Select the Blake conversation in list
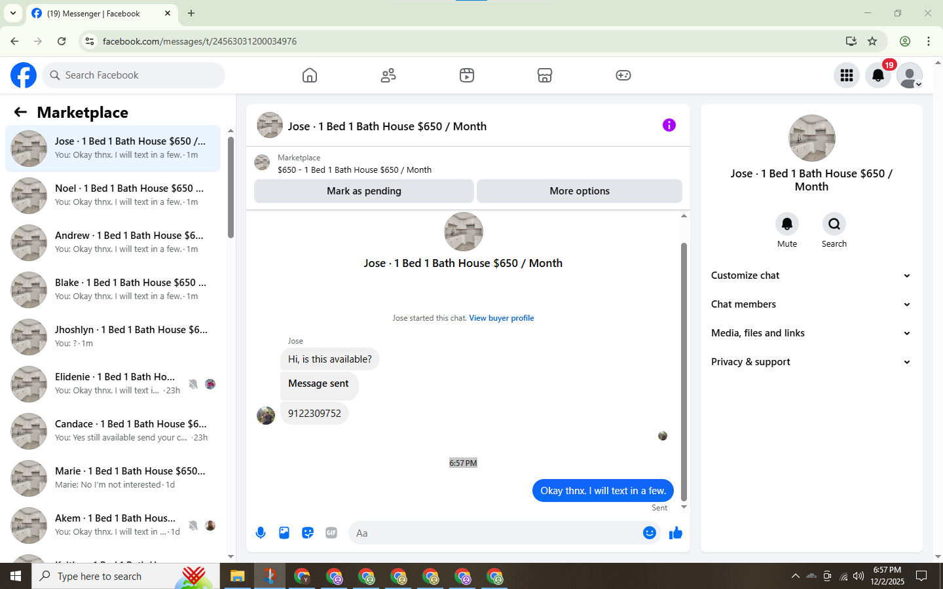943x589 pixels. (x=113, y=290)
